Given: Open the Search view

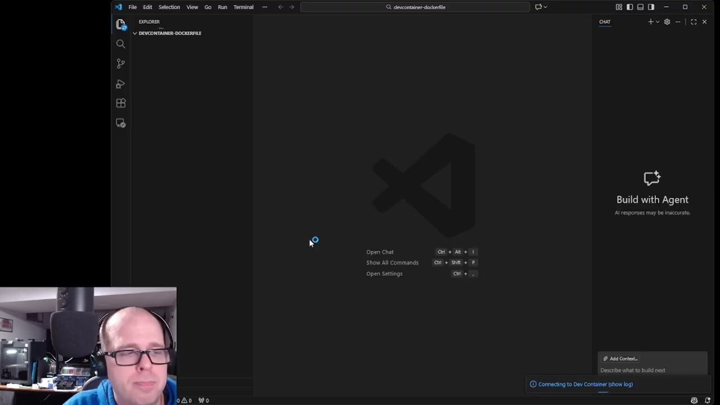Looking at the screenshot, I should click(121, 44).
